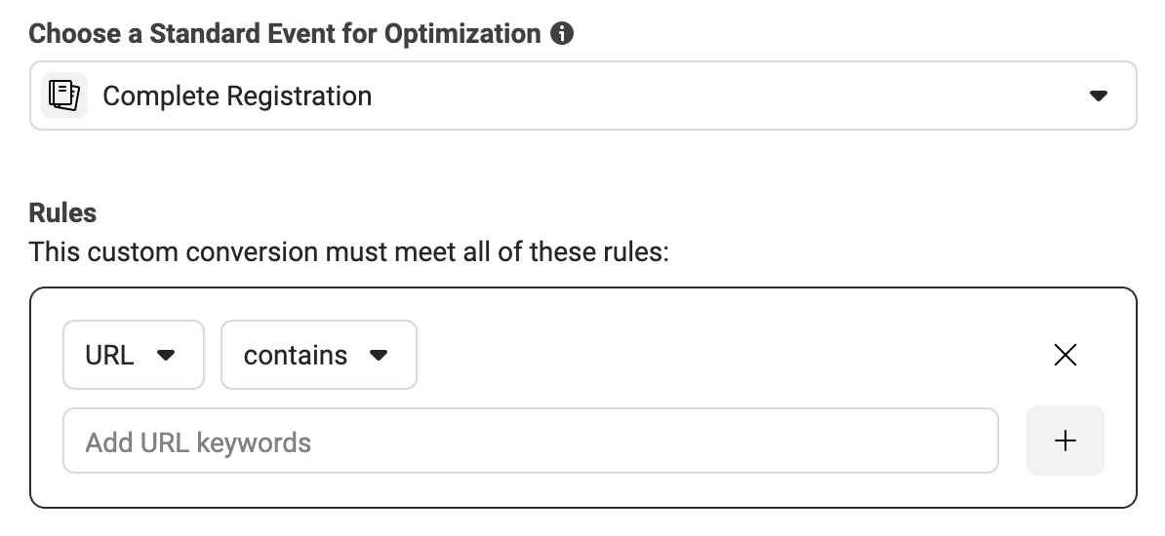Open the Complete Registration event dropdown

583,96
